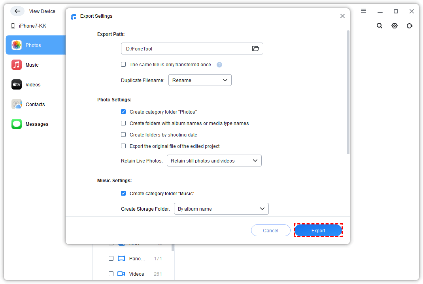The height and width of the screenshot is (284, 423).
Task: Cancel the export settings dialog
Action: click(270, 230)
